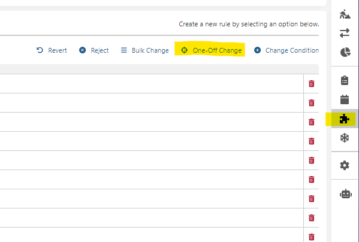Viewport: 359px width, 242px height.
Task: Click the pie chart sidebar icon
Action: click(345, 52)
